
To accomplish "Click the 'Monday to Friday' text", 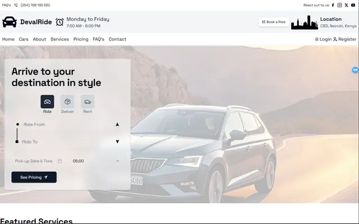I will [88, 19].
